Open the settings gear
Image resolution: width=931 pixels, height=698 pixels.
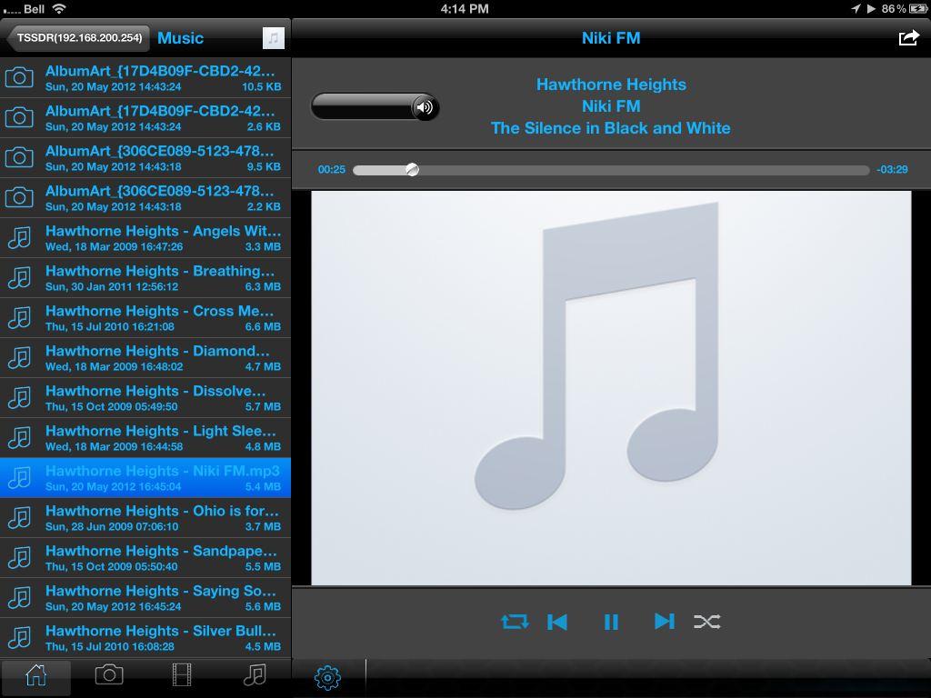(327, 677)
